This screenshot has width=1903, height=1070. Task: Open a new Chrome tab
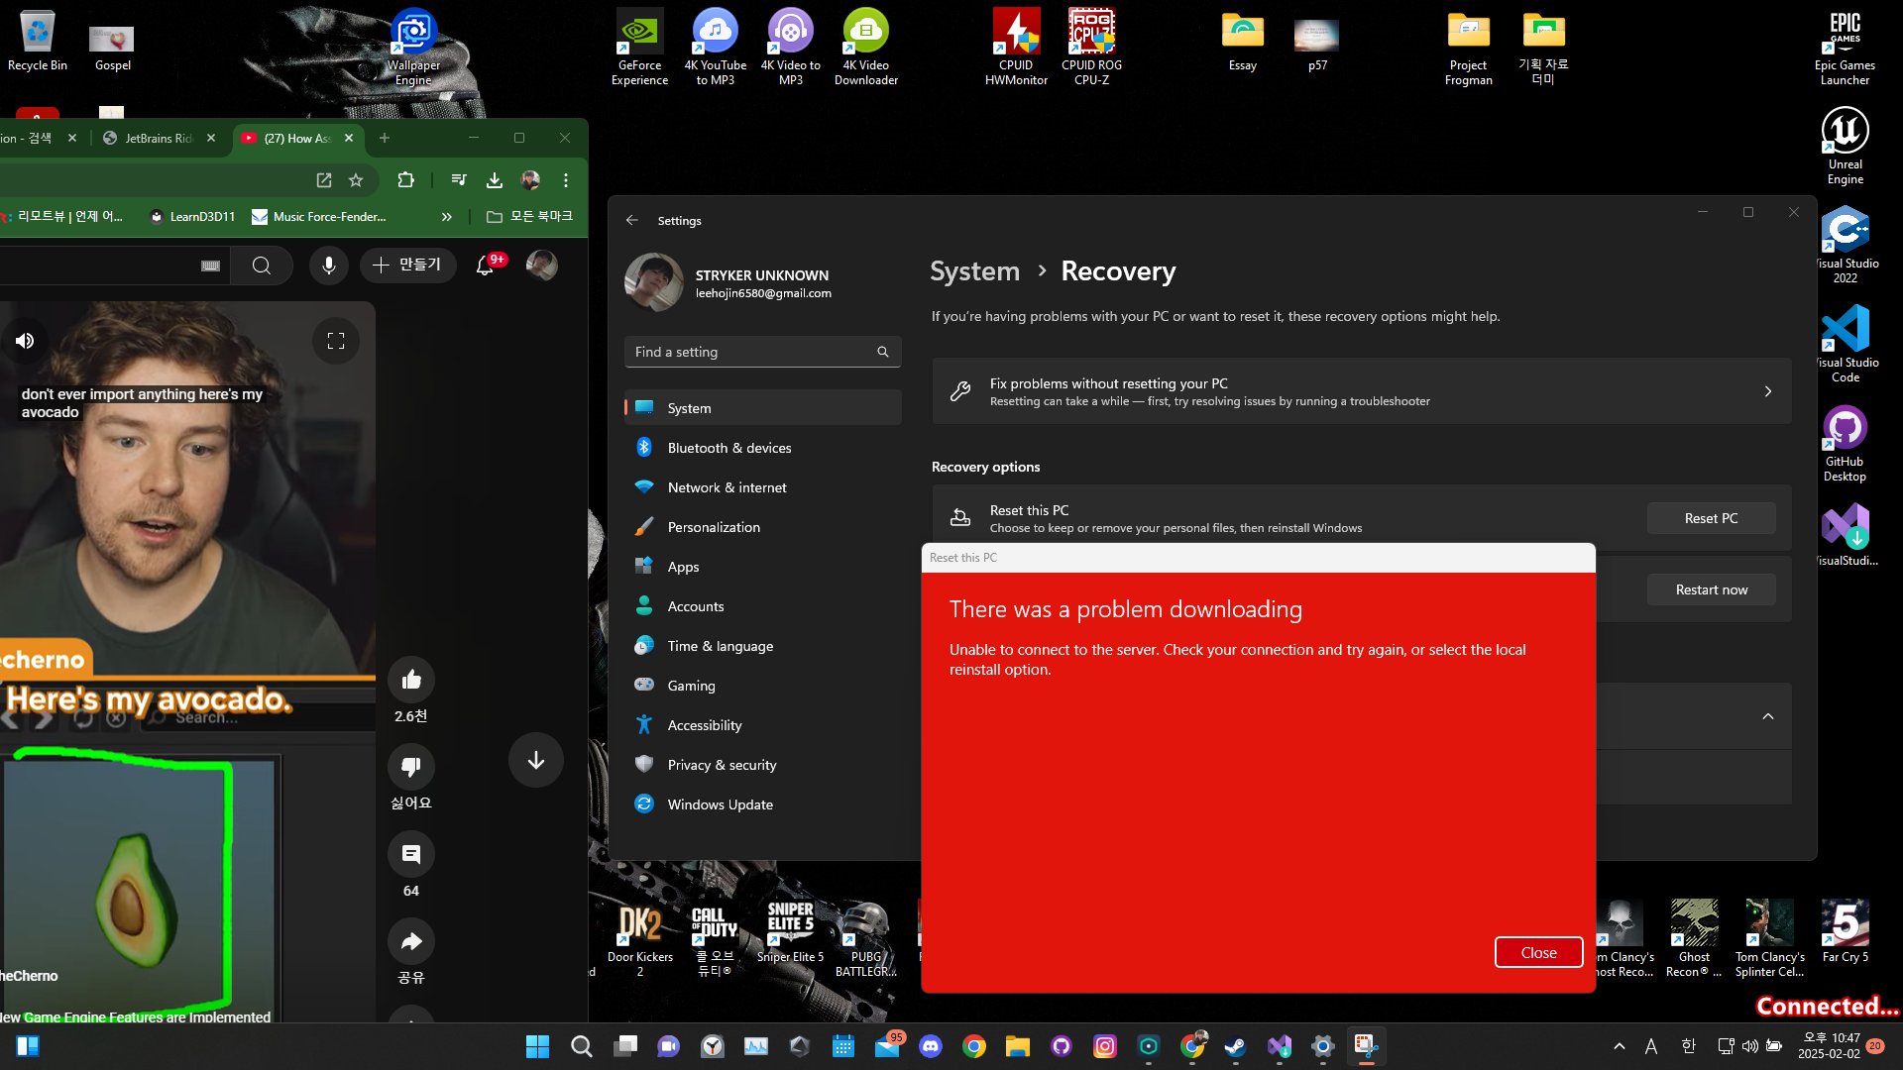click(x=385, y=138)
